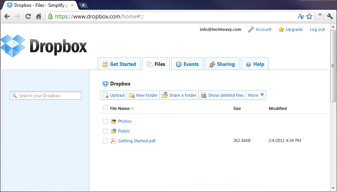Check the Public folder checkbox

[105, 131]
